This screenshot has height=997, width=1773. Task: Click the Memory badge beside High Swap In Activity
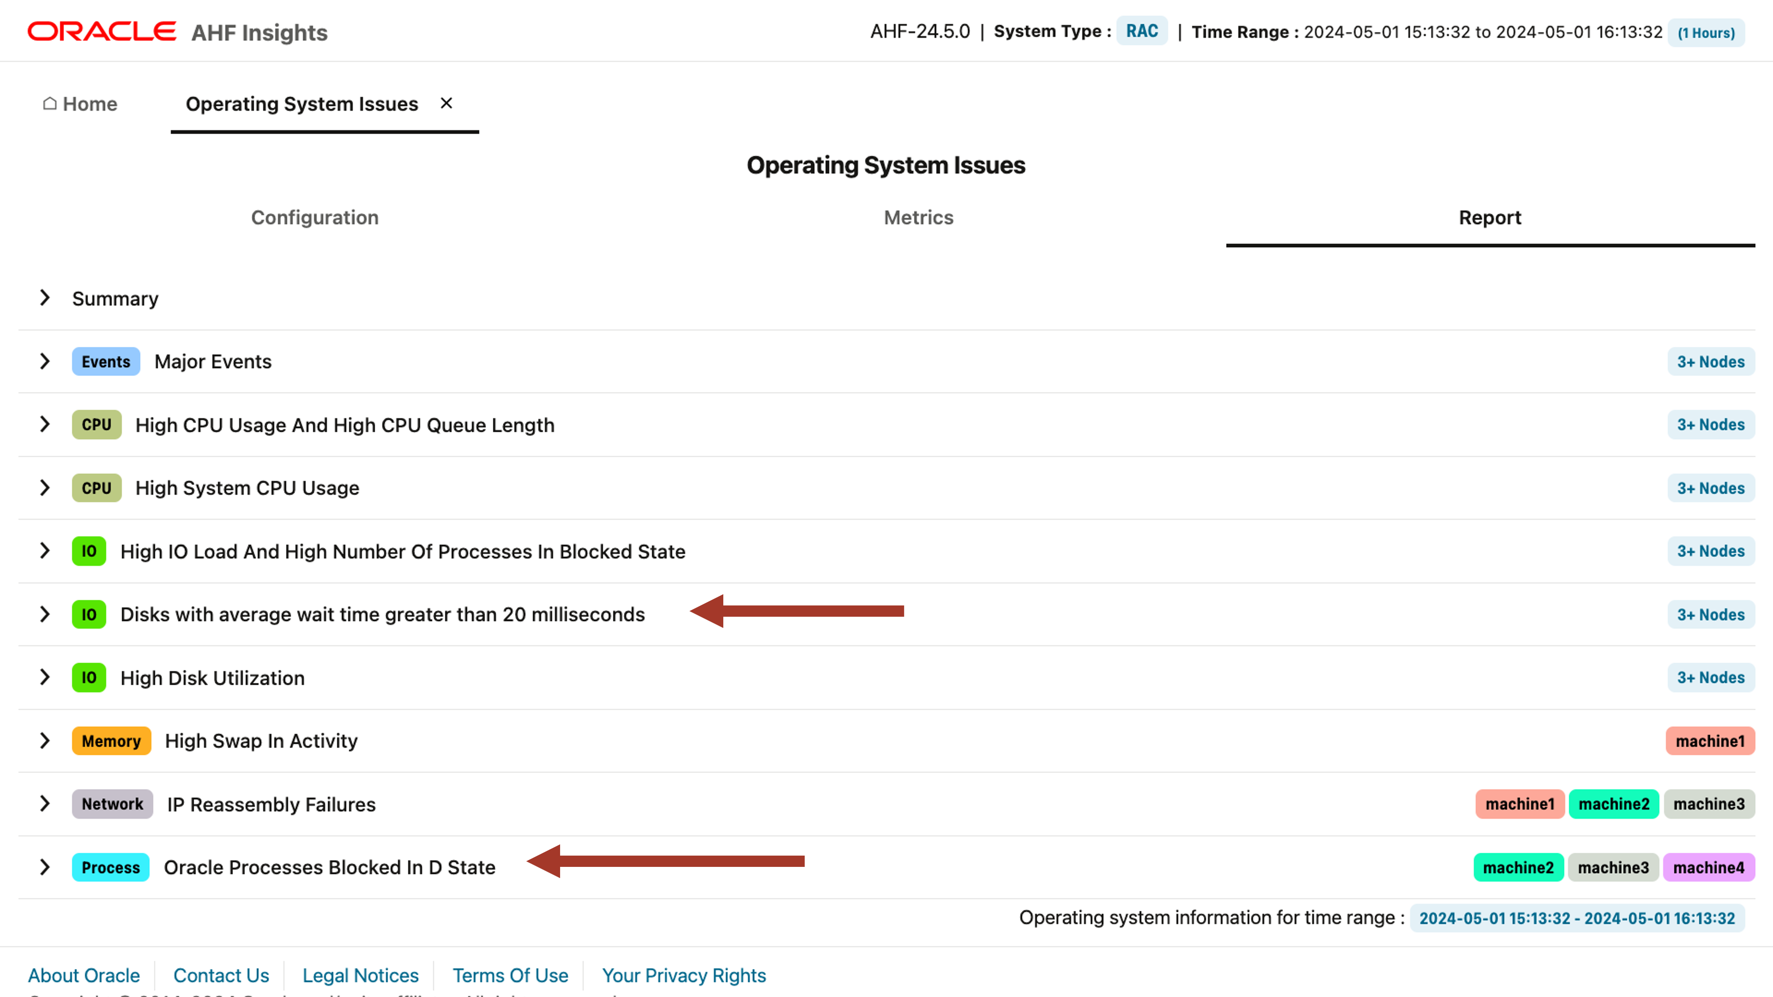(x=111, y=741)
